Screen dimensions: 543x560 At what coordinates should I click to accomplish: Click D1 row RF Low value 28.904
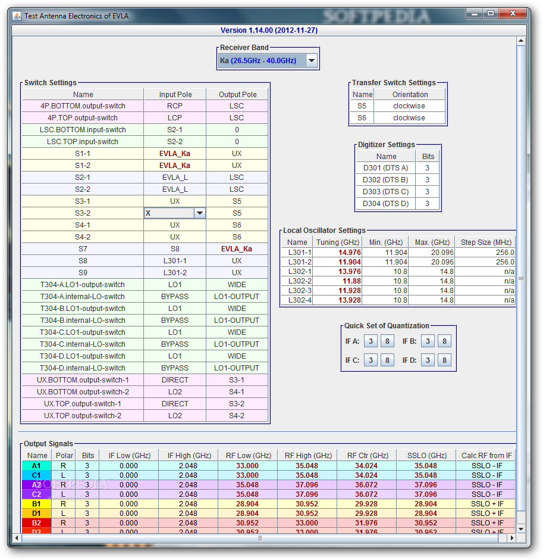click(247, 514)
